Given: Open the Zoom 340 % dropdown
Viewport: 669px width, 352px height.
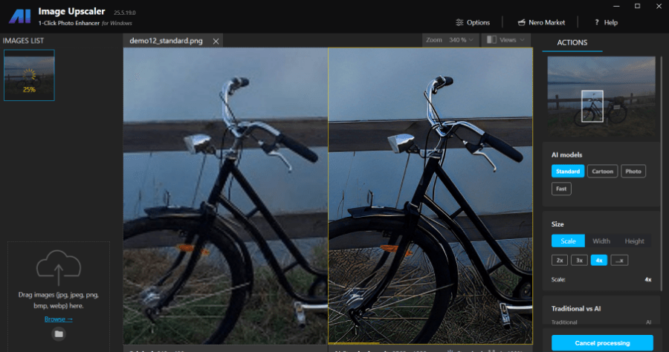Looking at the screenshot, I should [x=450, y=40].
